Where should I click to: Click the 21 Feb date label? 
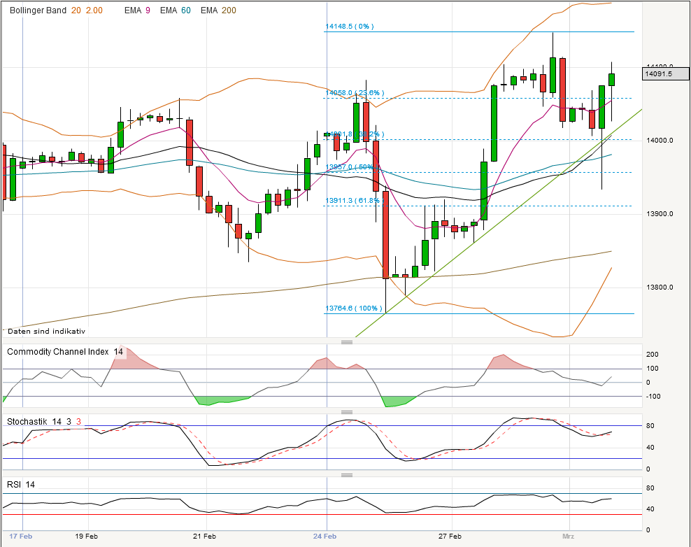tap(204, 536)
